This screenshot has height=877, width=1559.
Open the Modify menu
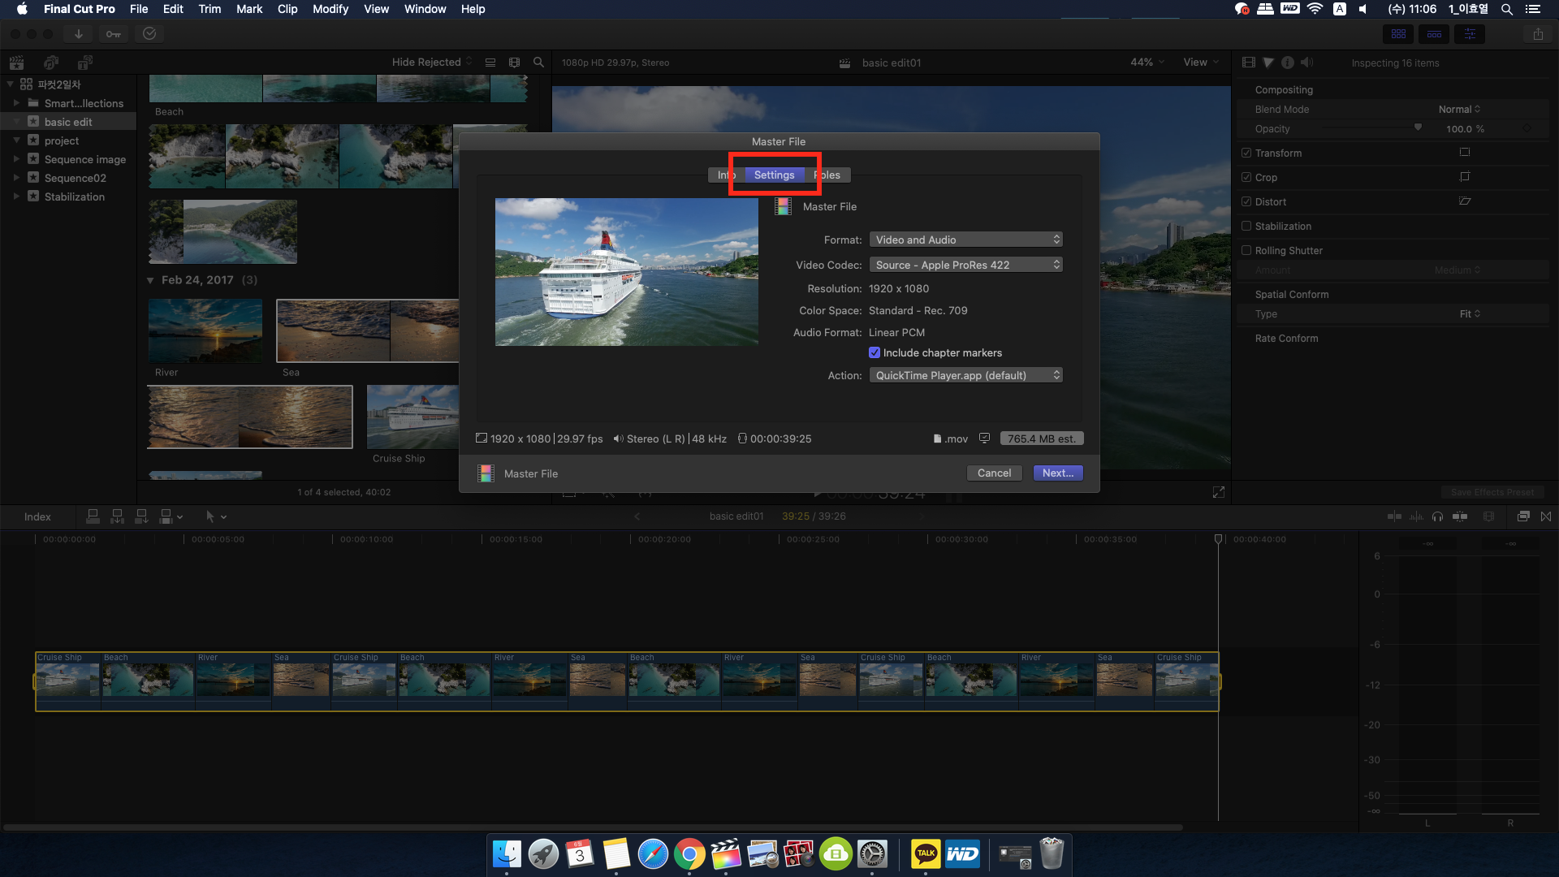pyautogui.click(x=330, y=9)
